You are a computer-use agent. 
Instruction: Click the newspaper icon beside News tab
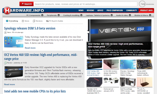coord(23,21)
